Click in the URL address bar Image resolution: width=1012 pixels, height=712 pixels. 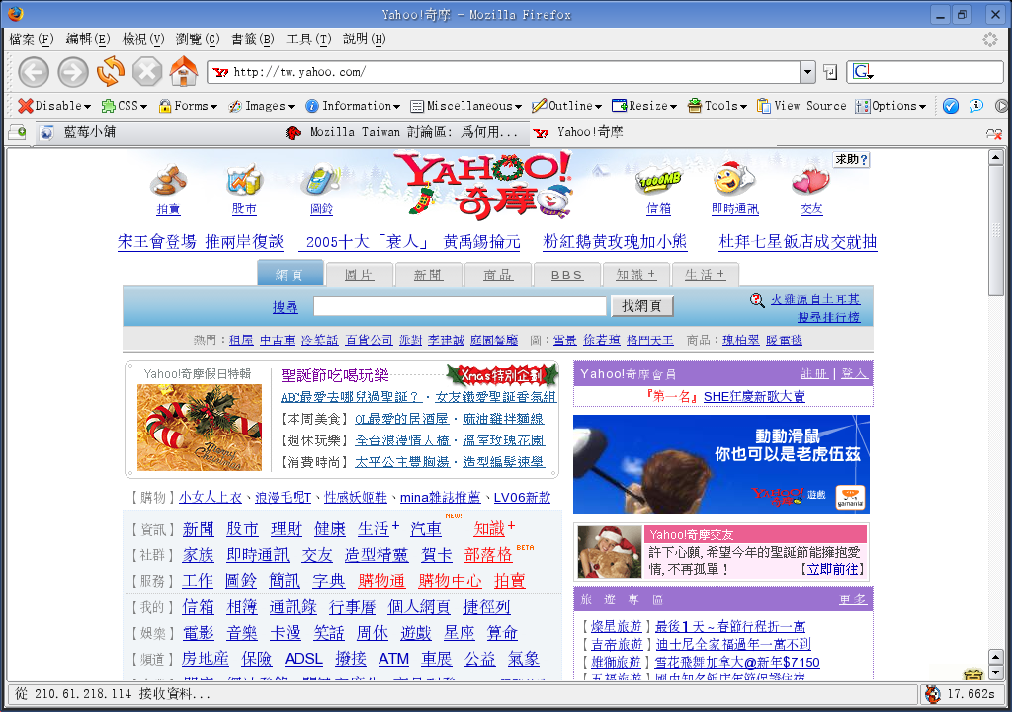(504, 72)
